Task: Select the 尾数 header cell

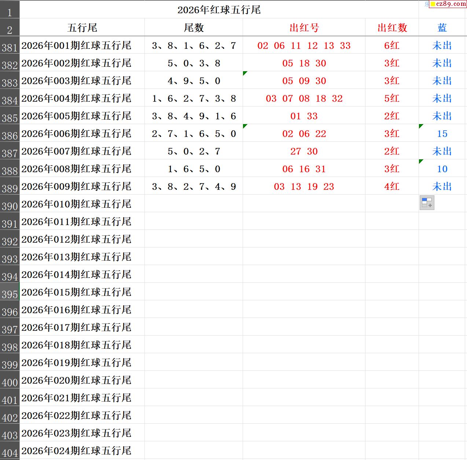Action: coord(194,28)
